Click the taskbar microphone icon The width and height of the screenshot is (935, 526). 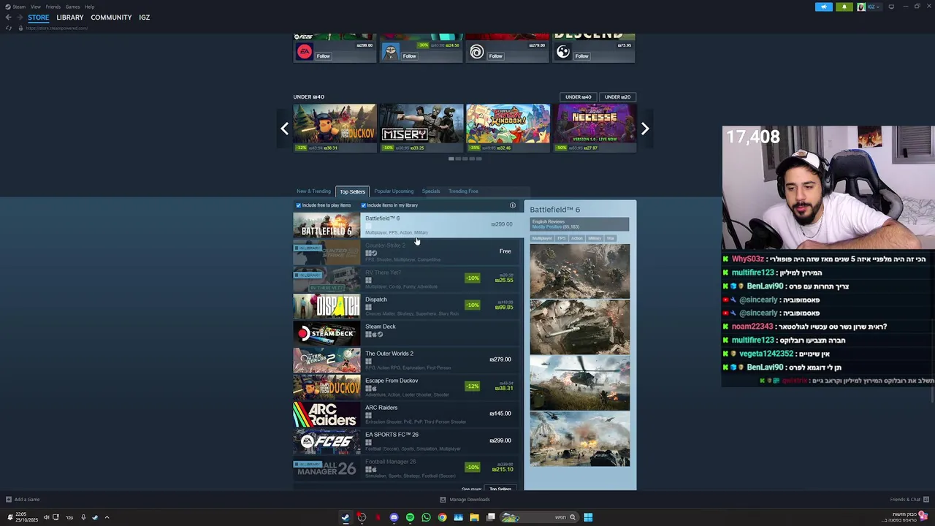click(x=83, y=517)
